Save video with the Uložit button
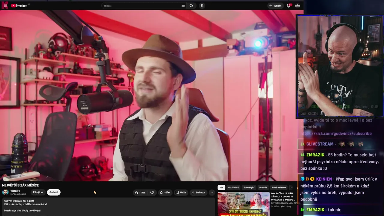The height and width of the screenshot is (216, 384). 181,193
